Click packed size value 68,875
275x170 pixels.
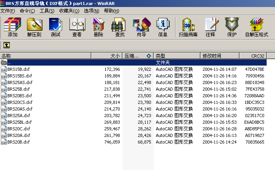(x=144, y=142)
